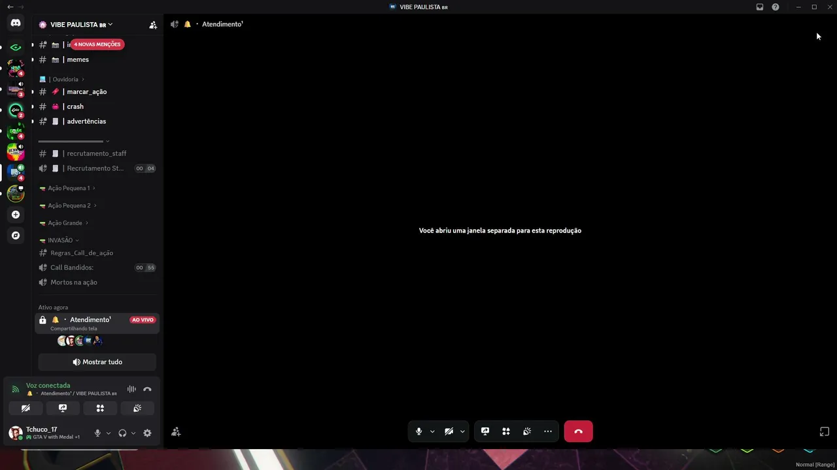The width and height of the screenshot is (837, 470).
Task: Join Mortos na ação voice channel
Action: point(97,282)
